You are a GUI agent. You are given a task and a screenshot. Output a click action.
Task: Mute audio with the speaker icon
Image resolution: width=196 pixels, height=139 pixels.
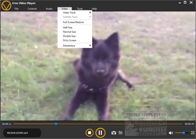171,133
